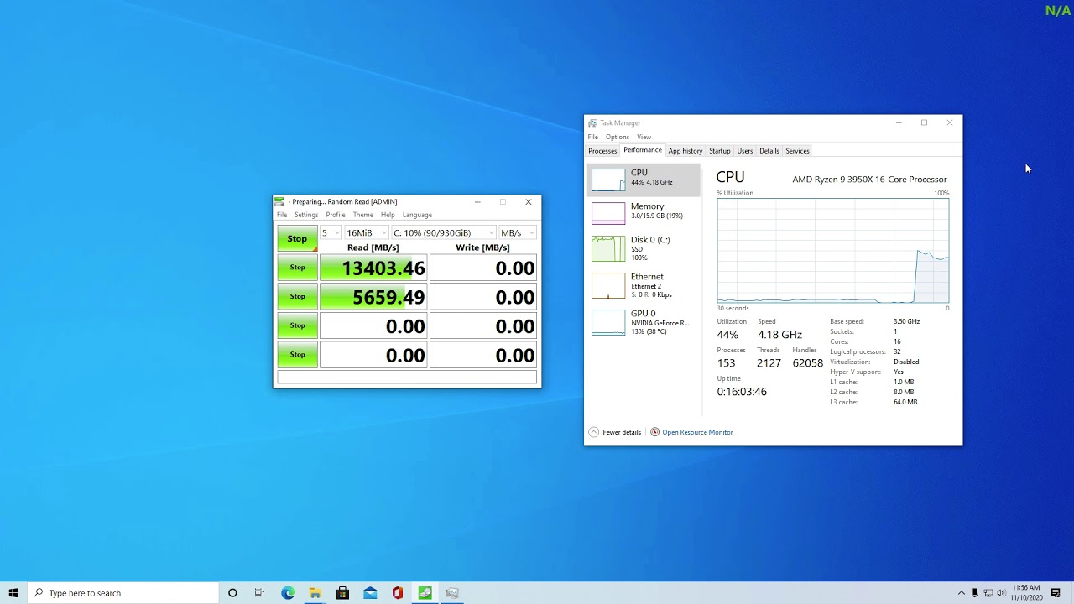Click the 4.18 GHz speed value
The image size is (1074, 604).
point(780,335)
